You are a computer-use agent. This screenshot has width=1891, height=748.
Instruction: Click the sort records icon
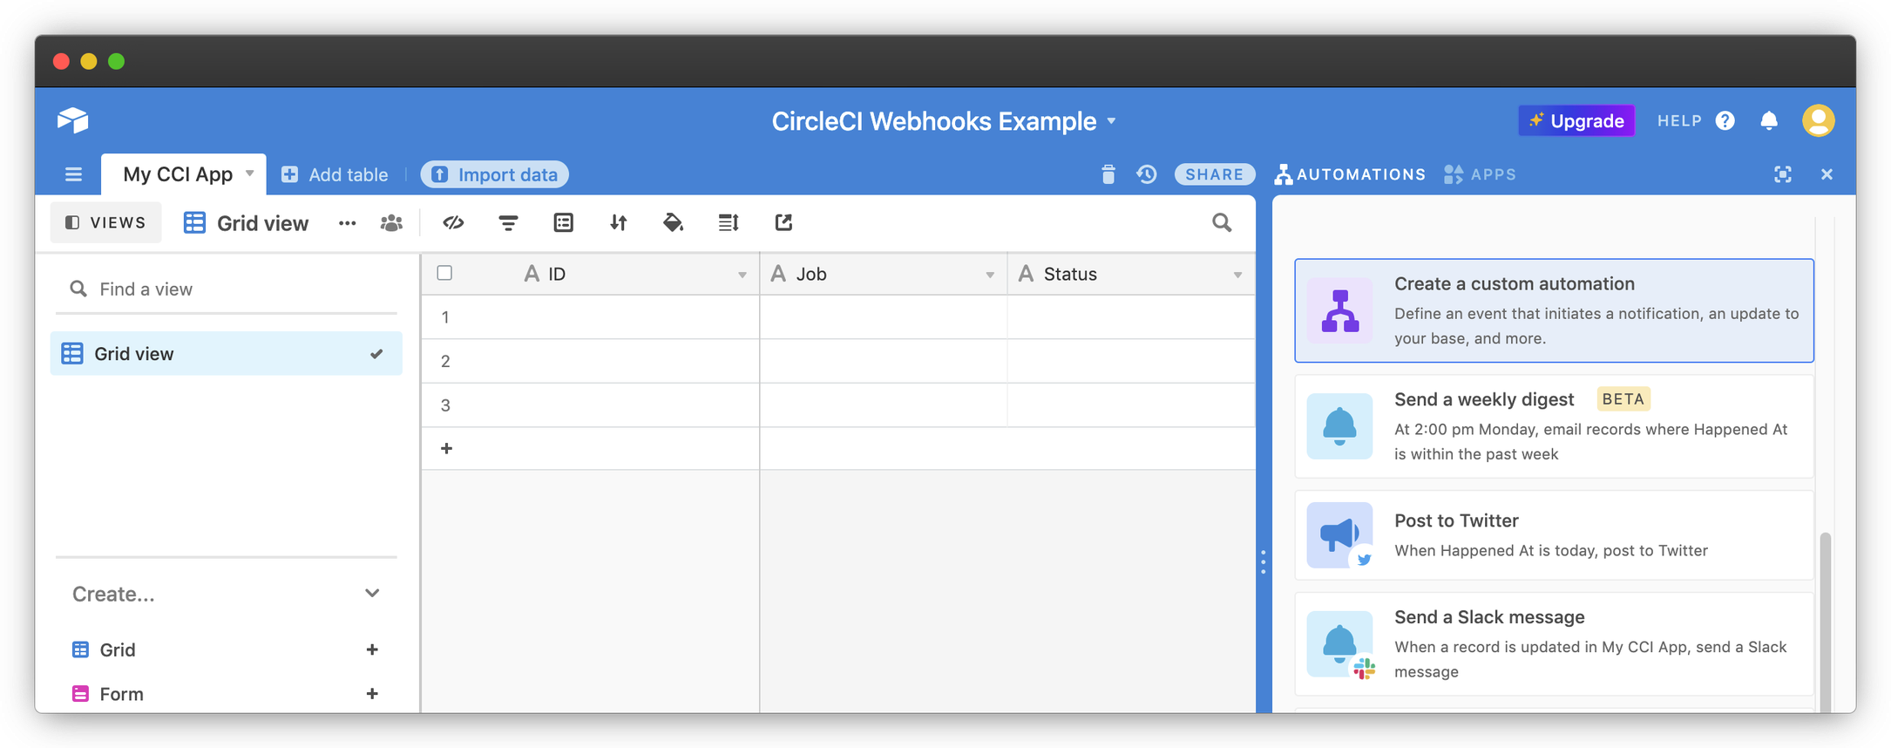click(619, 223)
